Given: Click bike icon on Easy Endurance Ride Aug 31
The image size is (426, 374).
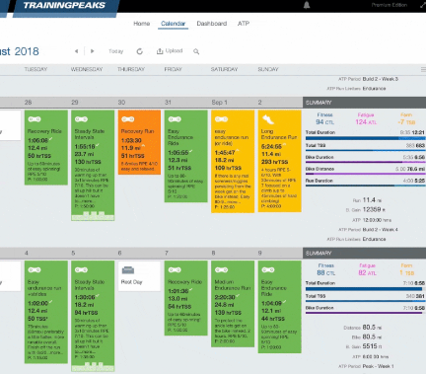Looking at the screenshot, I should [x=175, y=119].
